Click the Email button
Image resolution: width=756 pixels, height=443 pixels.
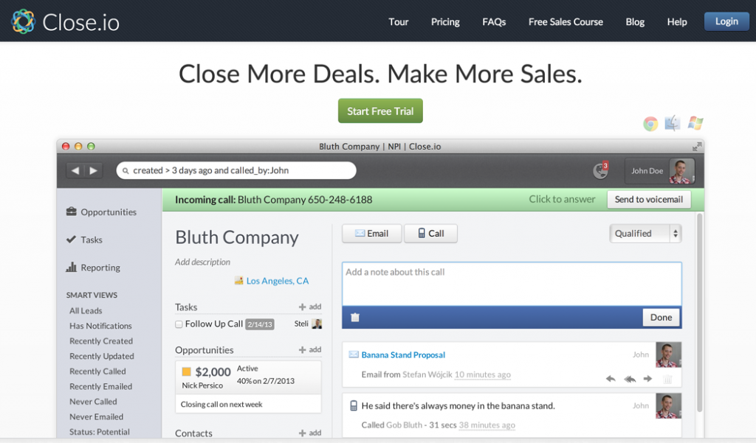(x=372, y=234)
